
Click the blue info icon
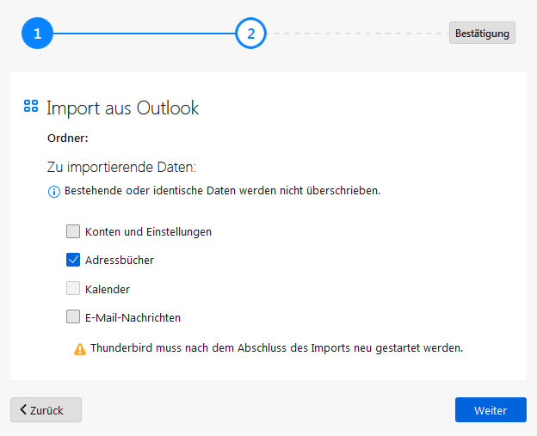click(x=53, y=191)
